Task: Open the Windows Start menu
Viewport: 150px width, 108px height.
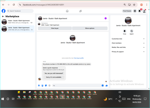Action: pyautogui.click(x=3, y=99)
